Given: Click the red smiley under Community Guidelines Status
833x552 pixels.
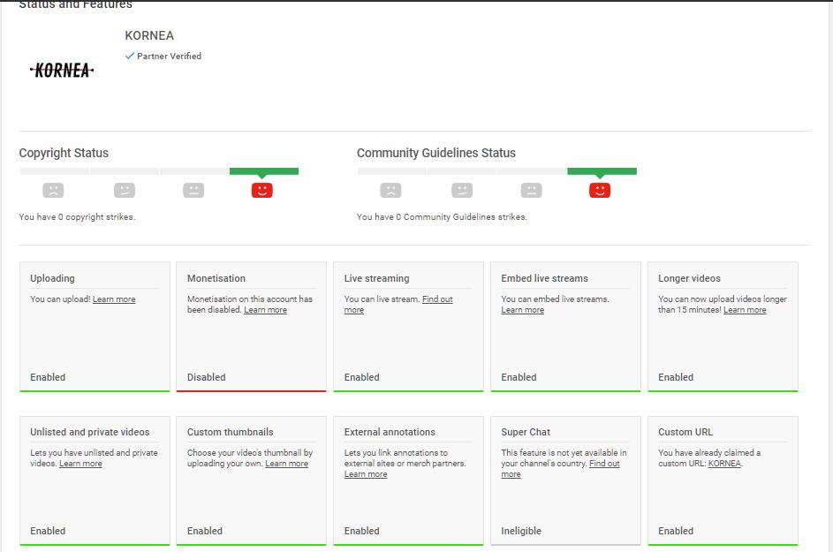Looking at the screenshot, I should point(600,190).
